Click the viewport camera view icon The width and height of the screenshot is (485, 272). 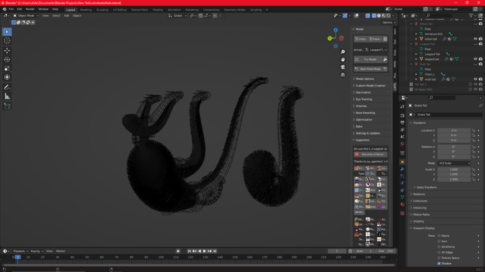343,67
